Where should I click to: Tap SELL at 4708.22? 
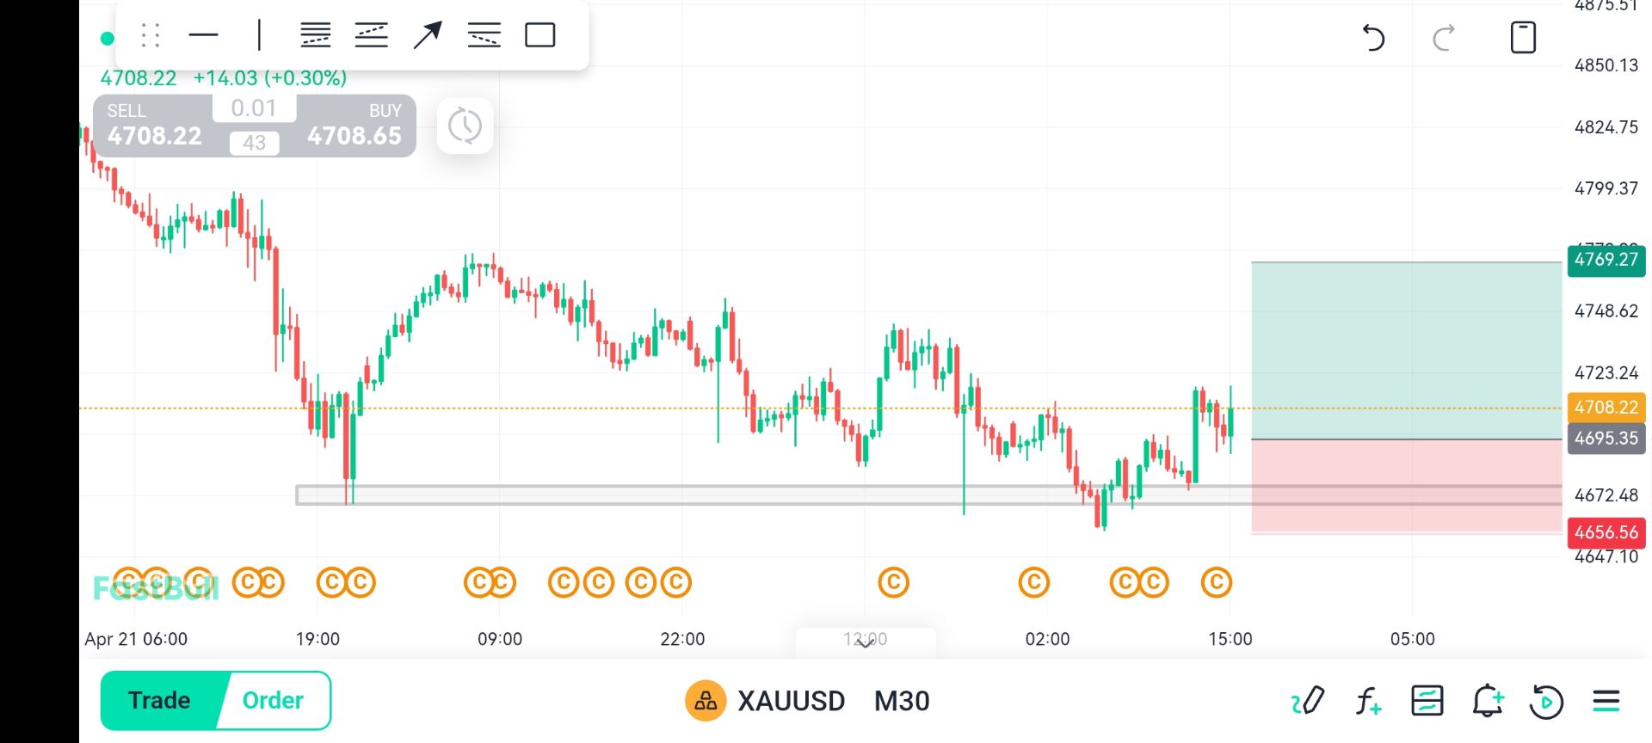click(x=155, y=126)
